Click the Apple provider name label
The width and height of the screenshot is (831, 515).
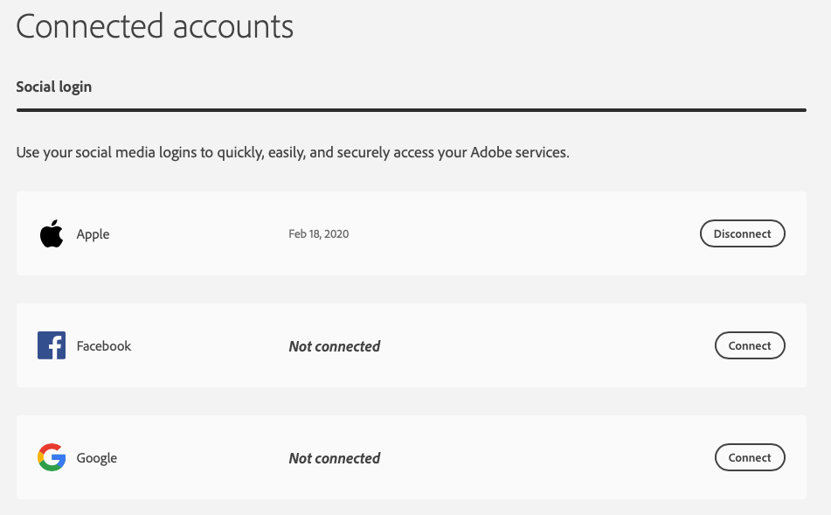93,234
